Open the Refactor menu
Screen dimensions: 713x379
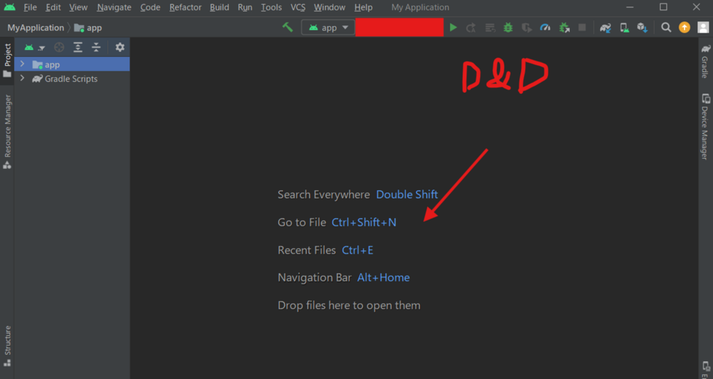(x=185, y=7)
